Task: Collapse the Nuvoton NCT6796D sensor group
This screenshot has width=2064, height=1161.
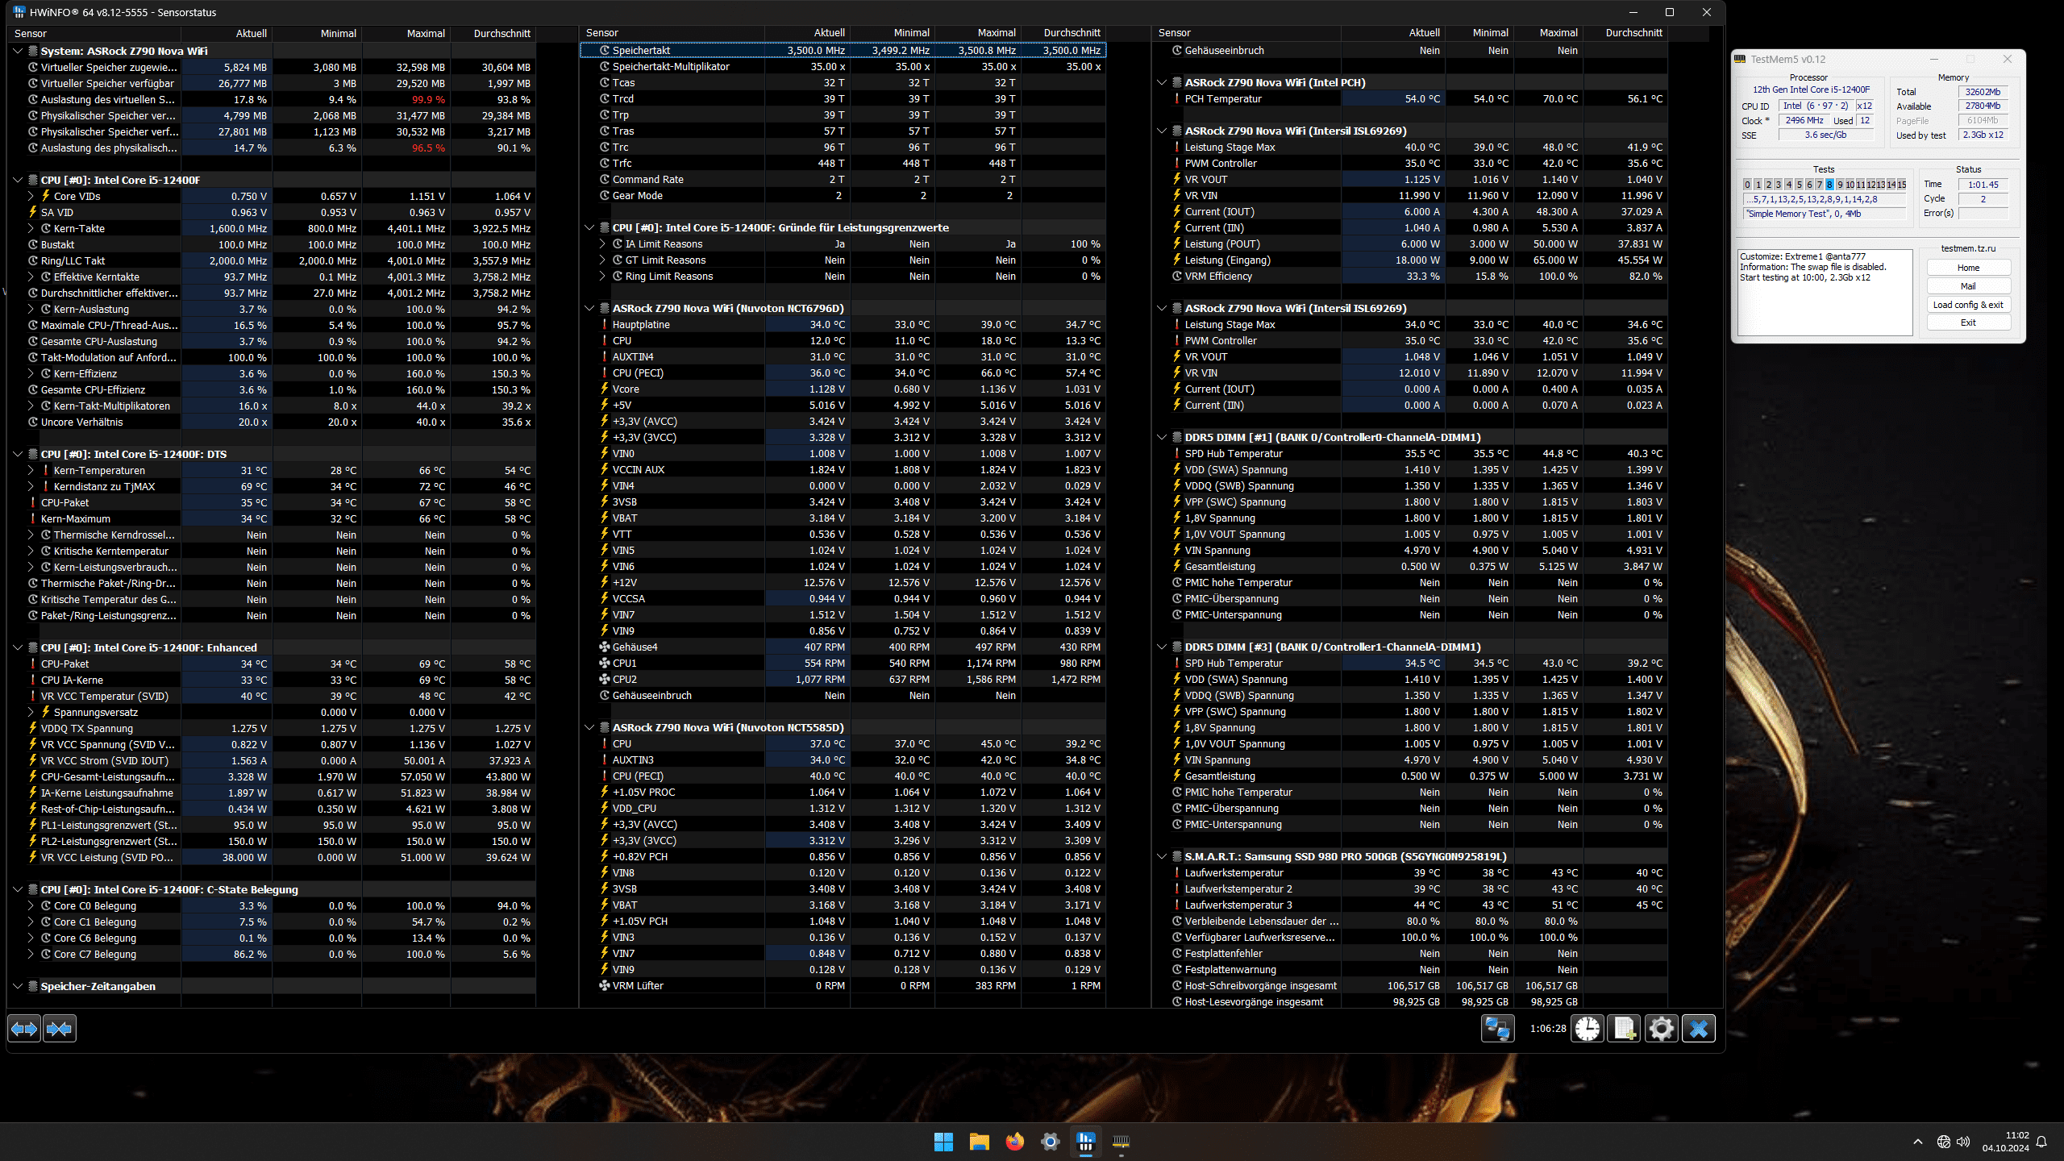Action: (589, 308)
